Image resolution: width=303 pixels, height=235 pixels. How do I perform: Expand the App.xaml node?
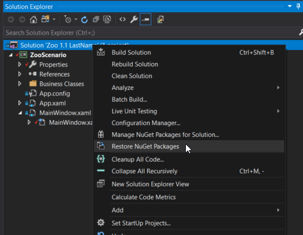tap(20, 103)
